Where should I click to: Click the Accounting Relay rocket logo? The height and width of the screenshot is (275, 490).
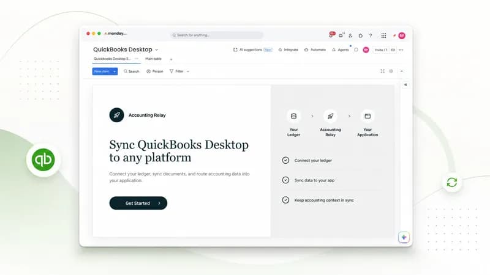tap(116, 115)
